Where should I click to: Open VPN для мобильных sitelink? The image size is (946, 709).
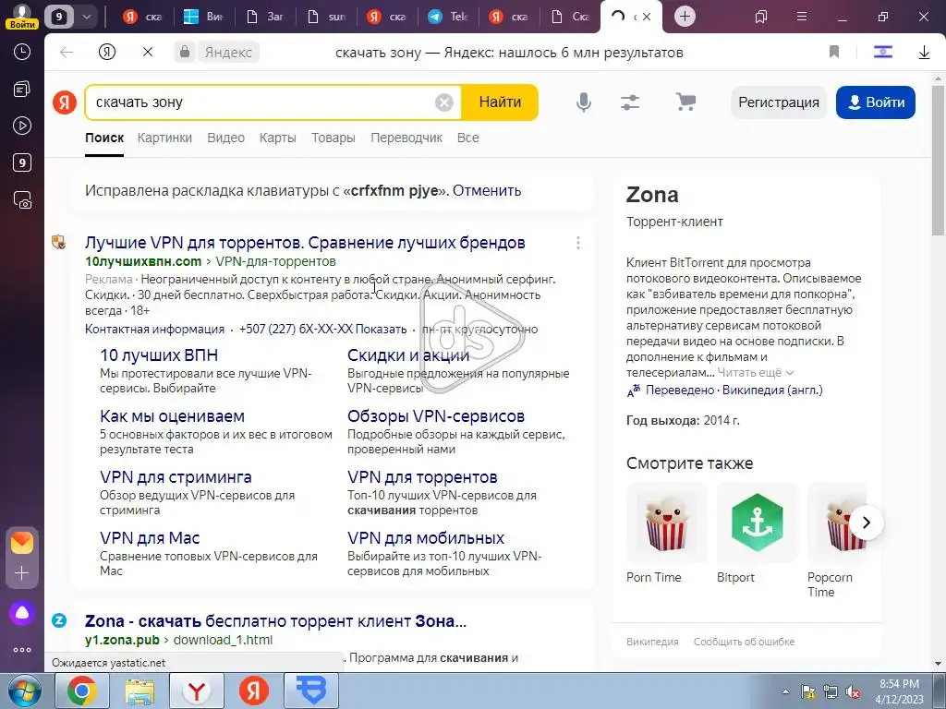(x=425, y=538)
